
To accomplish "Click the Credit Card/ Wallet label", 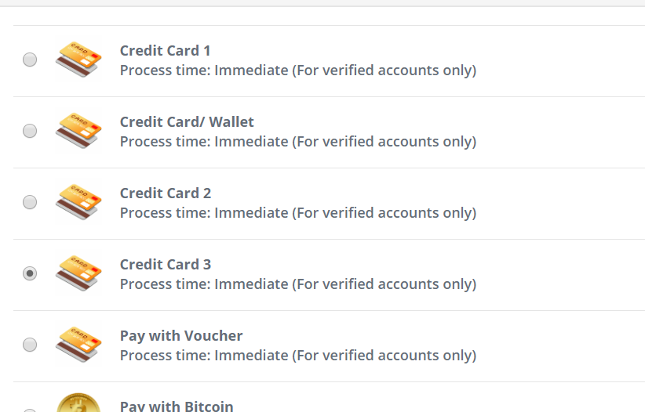I will tap(187, 122).
